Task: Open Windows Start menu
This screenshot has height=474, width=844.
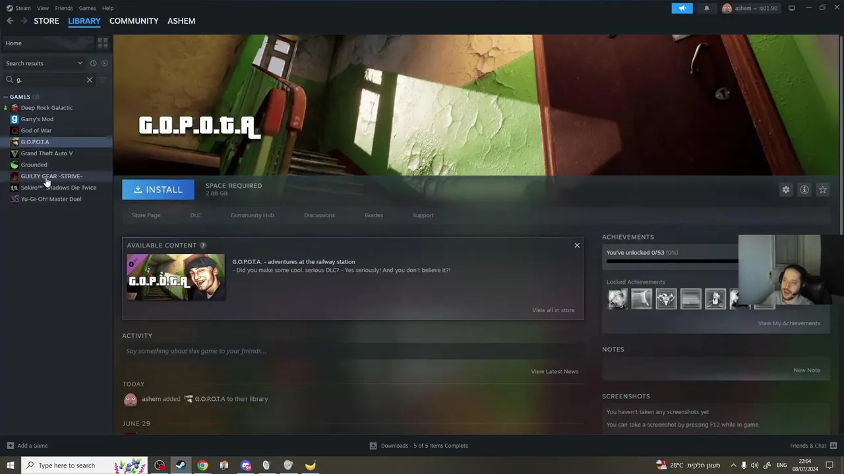Action: pyautogui.click(x=10, y=465)
